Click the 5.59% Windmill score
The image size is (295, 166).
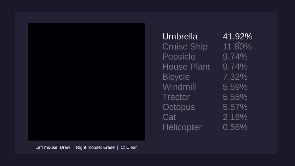click(235, 87)
